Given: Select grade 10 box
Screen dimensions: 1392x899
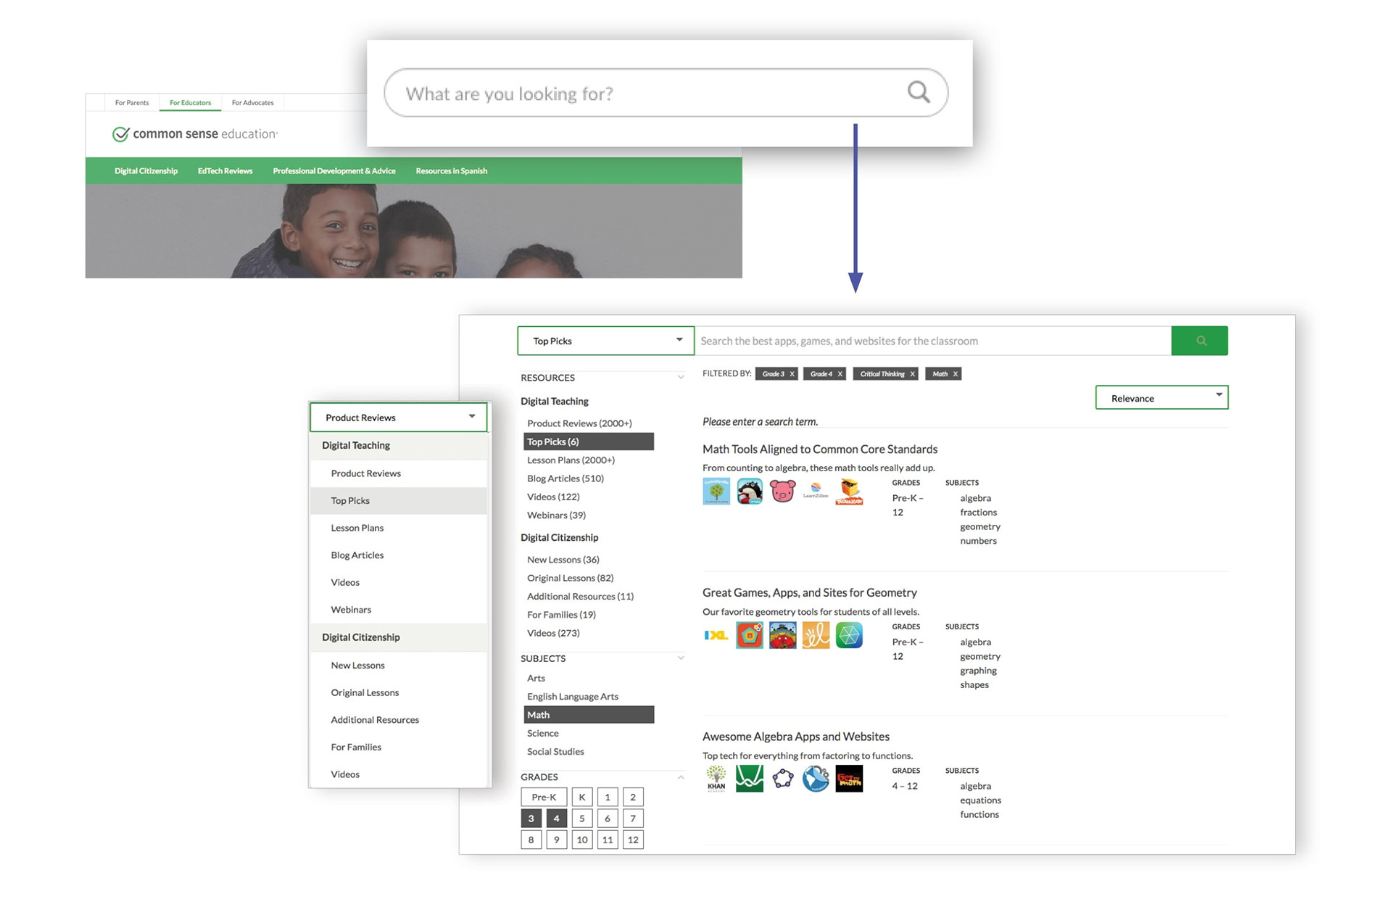Looking at the screenshot, I should click(582, 840).
